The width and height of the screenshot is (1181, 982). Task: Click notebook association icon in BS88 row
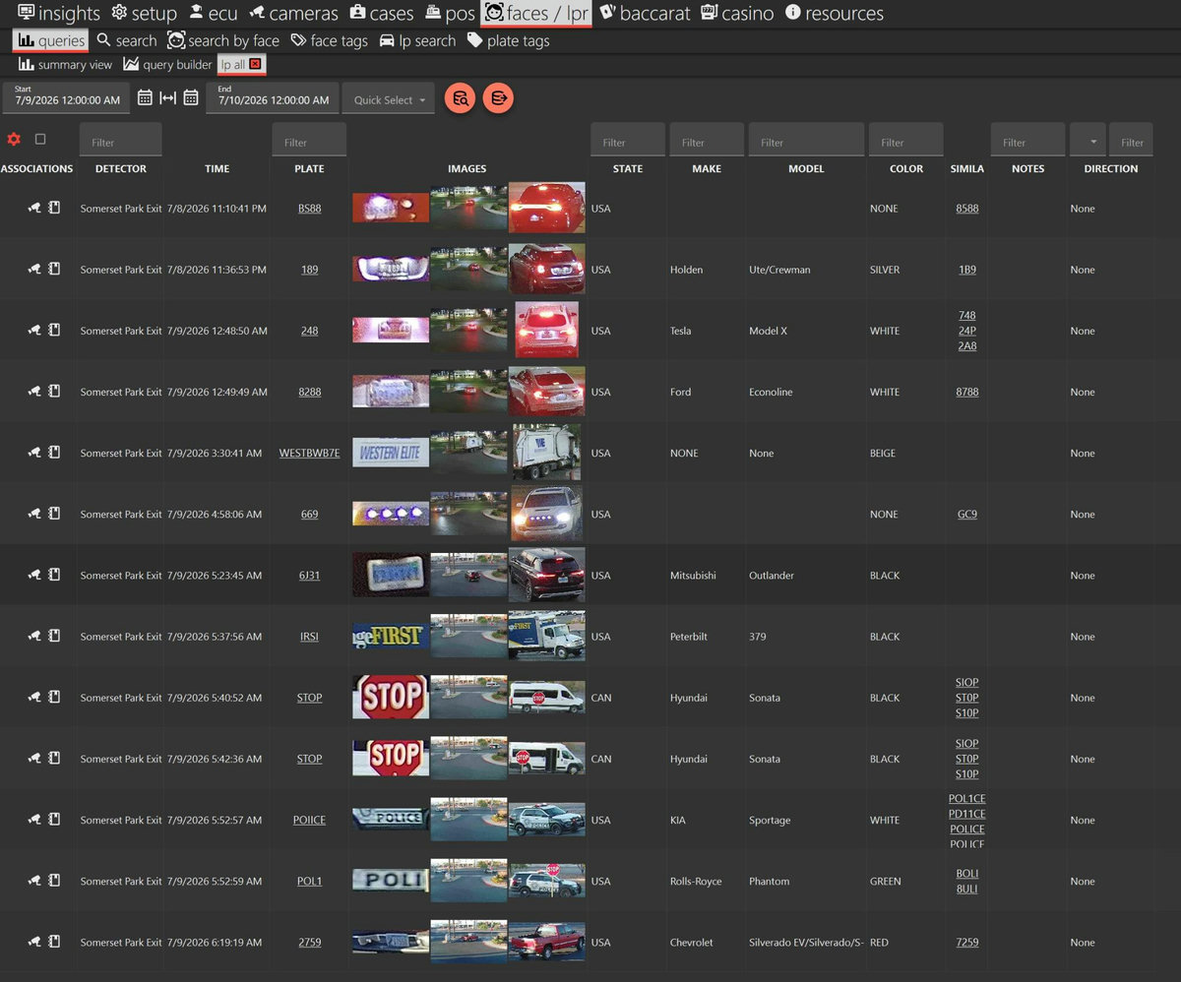(54, 209)
